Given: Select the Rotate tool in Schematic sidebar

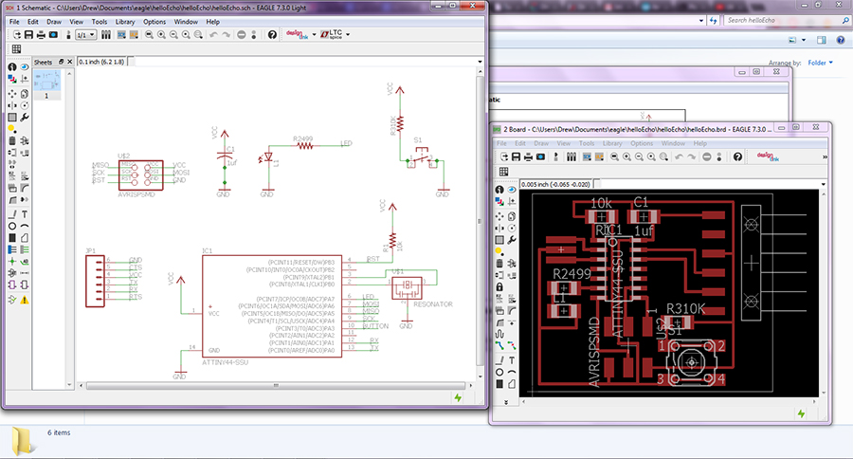Looking at the screenshot, I should coord(25,105).
